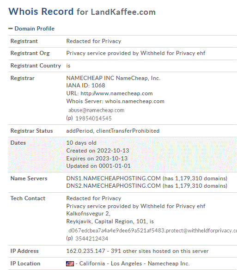Select the IP Location label

(x=25, y=264)
